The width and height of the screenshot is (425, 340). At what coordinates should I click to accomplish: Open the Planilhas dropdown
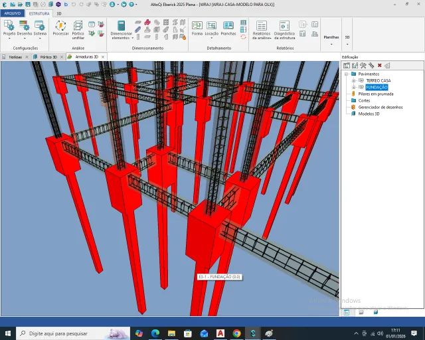point(331,39)
